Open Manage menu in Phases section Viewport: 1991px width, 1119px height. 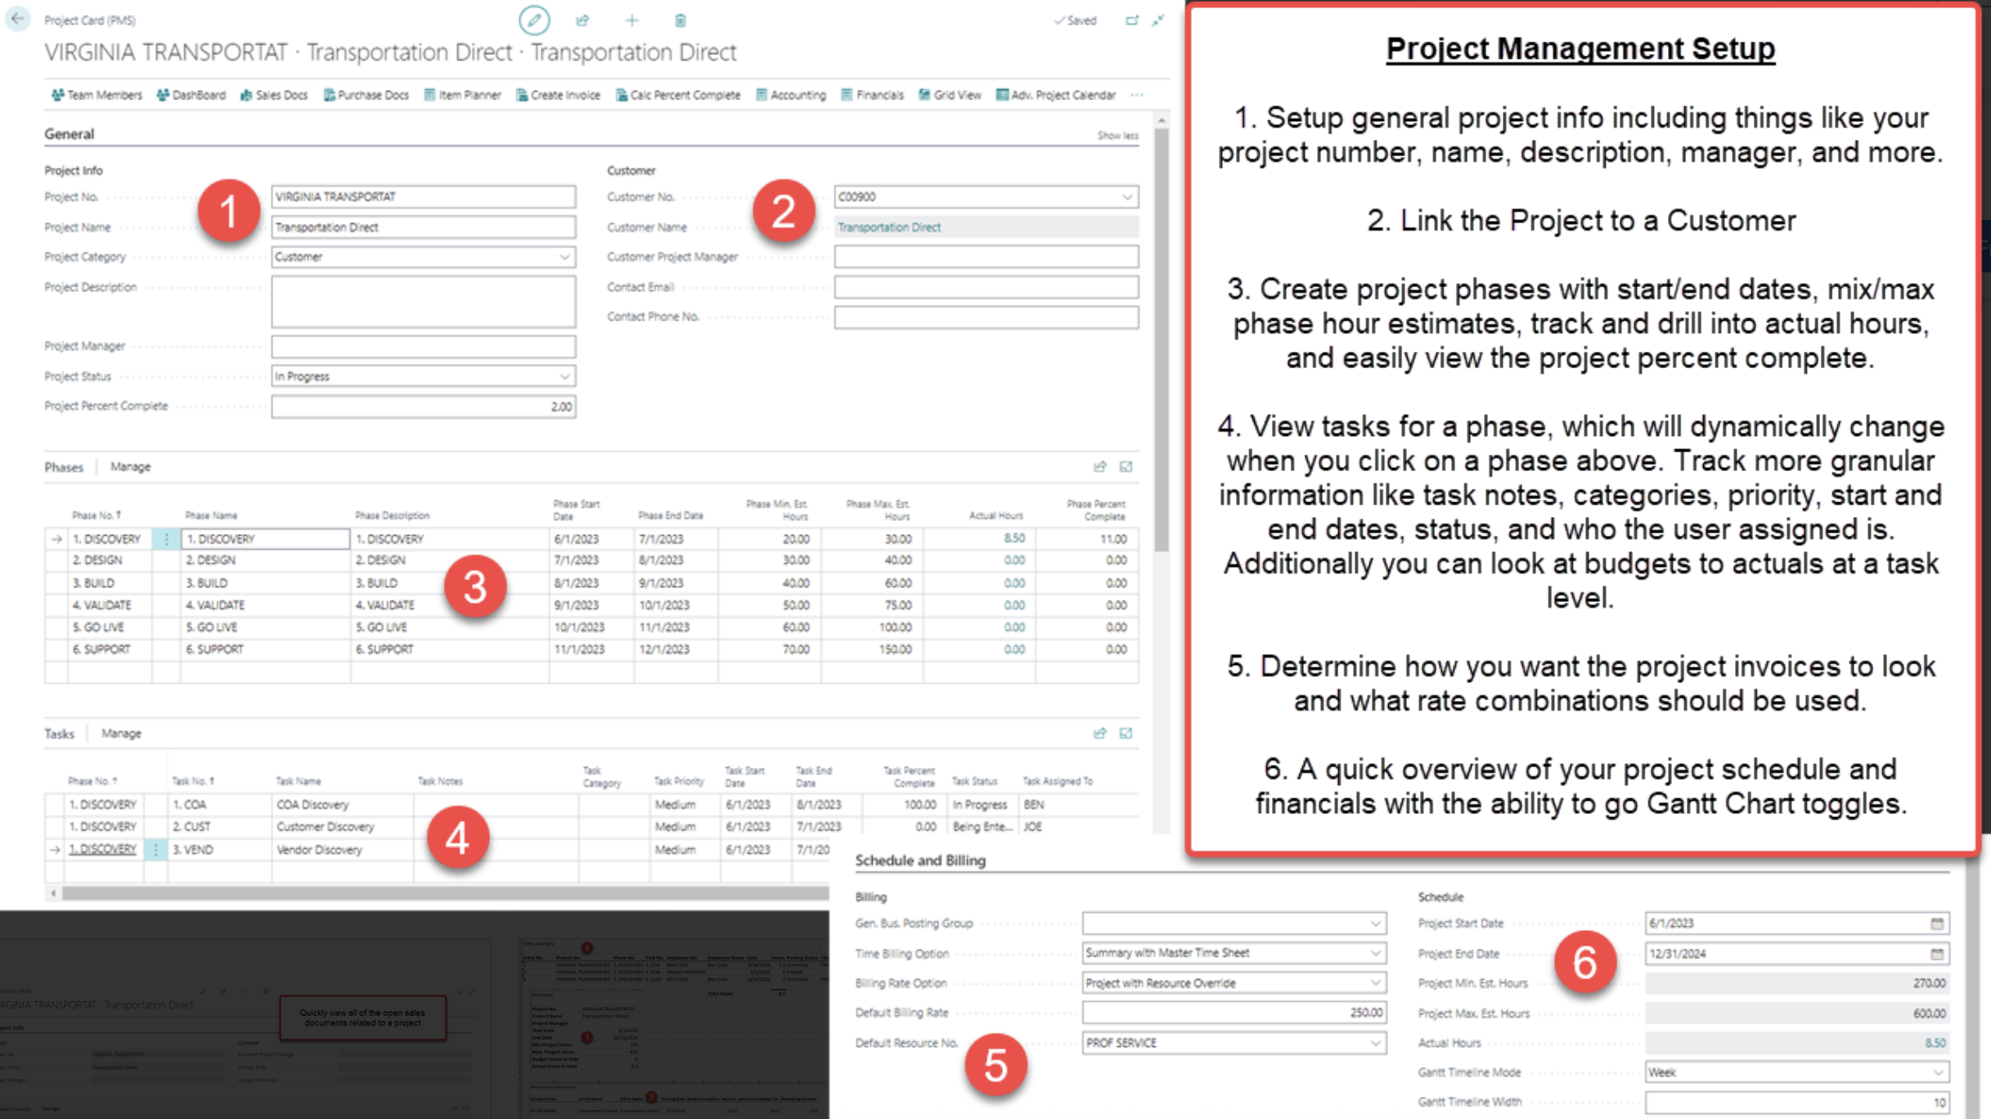pos(130,467)
